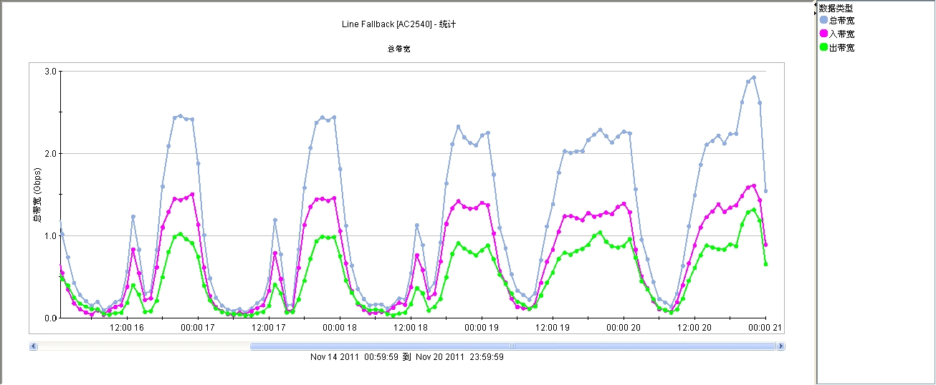Click the 00:00 19 x-axis label

click(x=481, y=328)
